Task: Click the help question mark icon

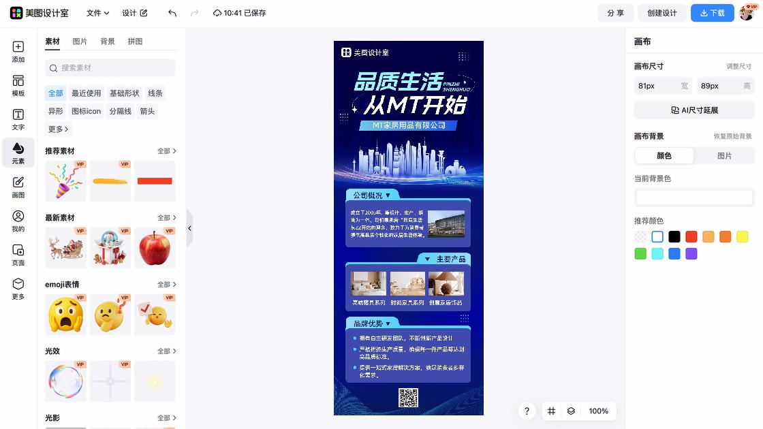Action: pyautogui.click(x=527, y=411)
